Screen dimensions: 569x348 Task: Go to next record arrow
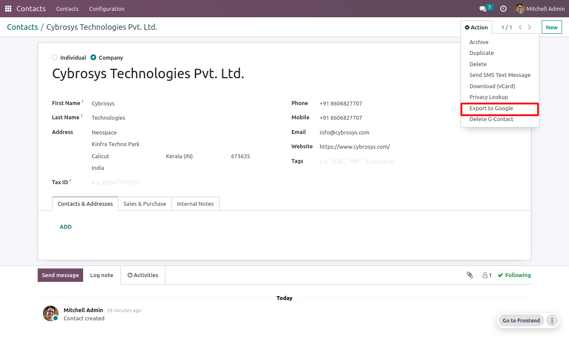pos(530,27)
